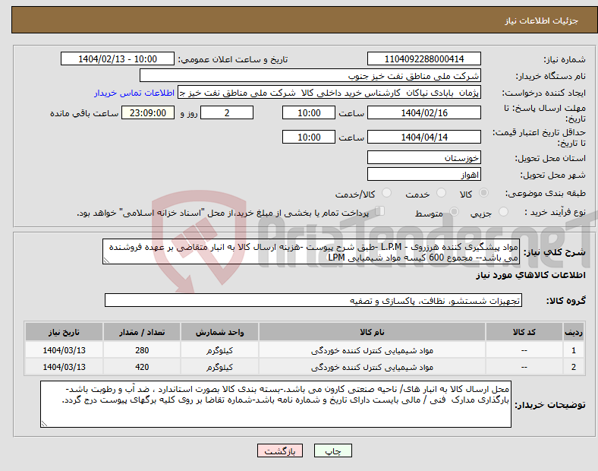Viewport: 598px width, 471px height.
Task: Click the واحد شمارش column header
Action: tap(219, 332)
